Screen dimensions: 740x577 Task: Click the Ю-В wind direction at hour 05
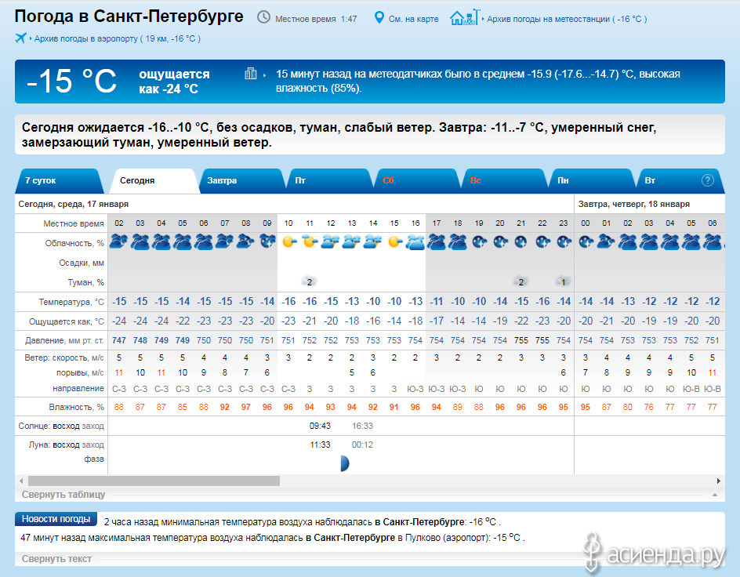[691, 389]
